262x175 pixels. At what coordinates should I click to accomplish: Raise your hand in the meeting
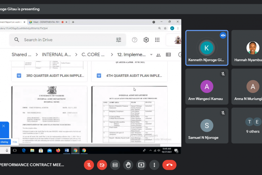point(128,165)
